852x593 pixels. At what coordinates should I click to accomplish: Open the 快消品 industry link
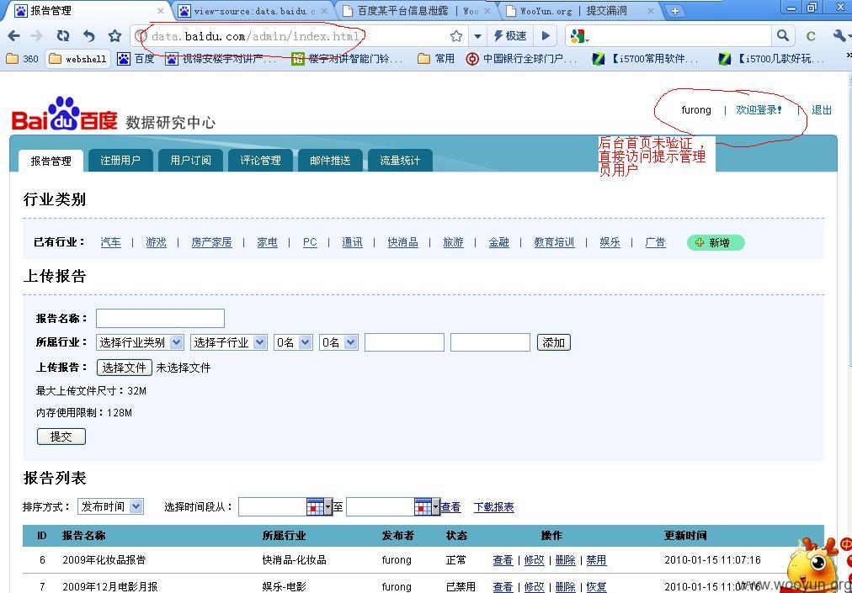coord(402,242)
